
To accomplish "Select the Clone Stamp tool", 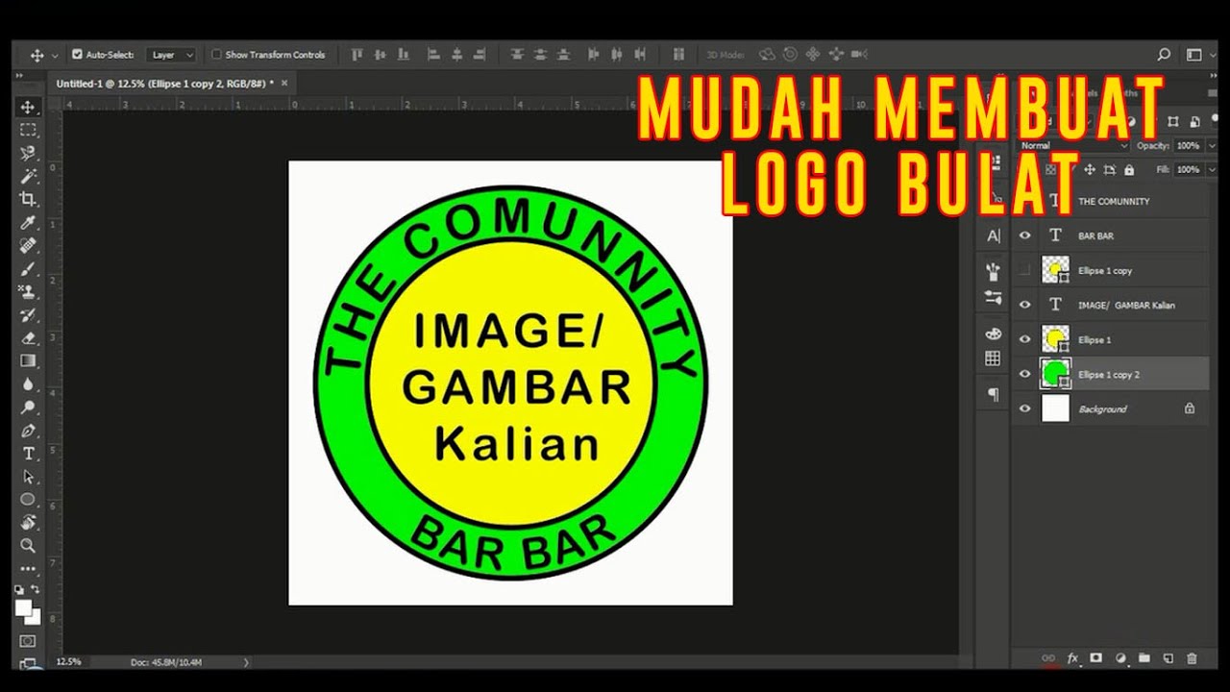I will [28, 291].
